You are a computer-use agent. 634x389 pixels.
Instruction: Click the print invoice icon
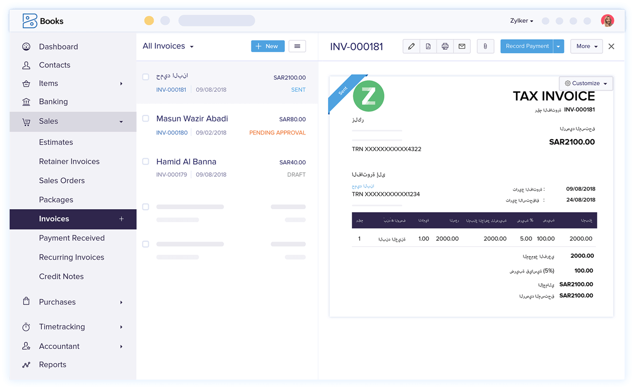445,46
